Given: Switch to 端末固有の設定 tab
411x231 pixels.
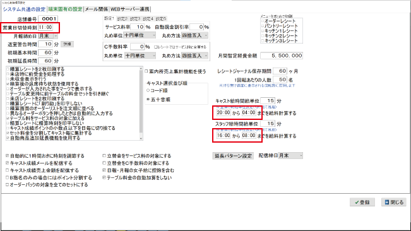Looking at the screenshot, I should (65, 9).
